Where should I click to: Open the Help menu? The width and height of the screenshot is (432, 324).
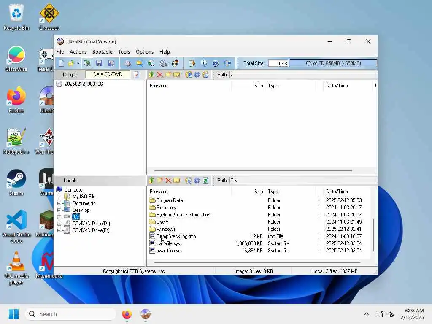[165, 52]
